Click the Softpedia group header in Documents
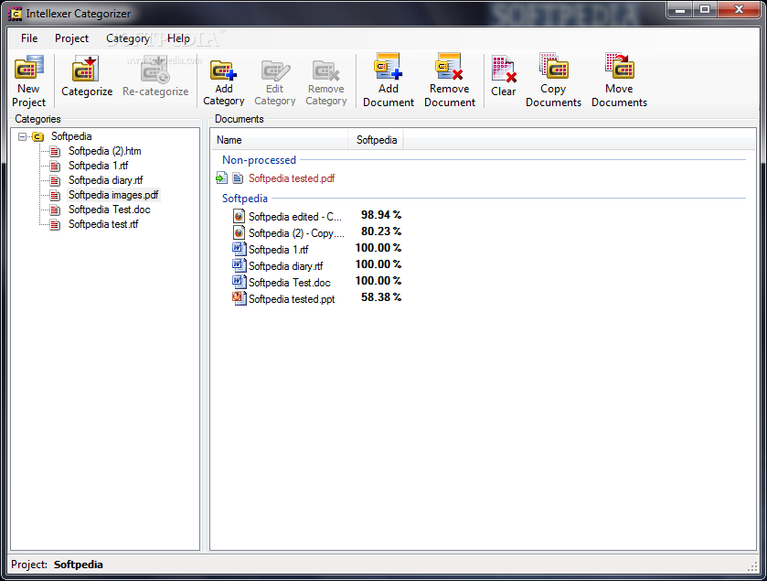 tap(245, 199)
